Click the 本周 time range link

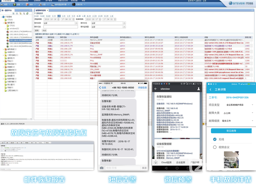78,16
